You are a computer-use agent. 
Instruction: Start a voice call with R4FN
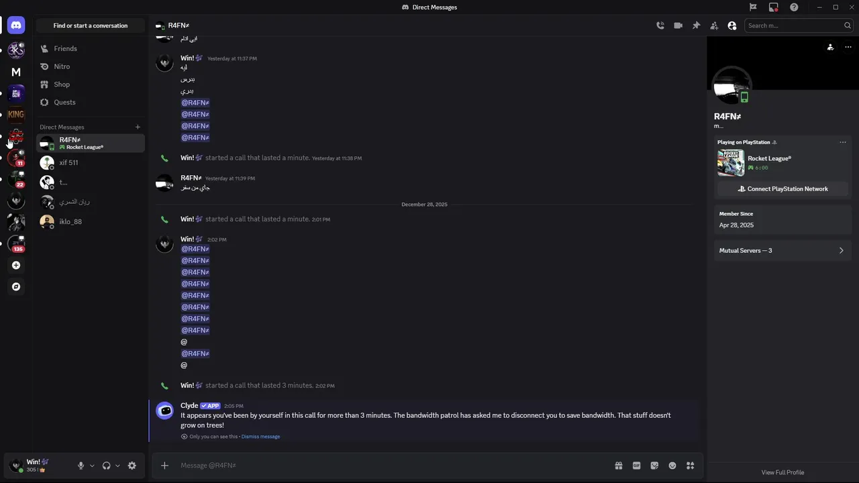[660, 25]
